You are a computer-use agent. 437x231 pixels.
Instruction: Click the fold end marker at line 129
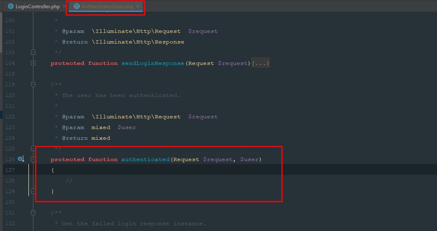click(33, 191)
